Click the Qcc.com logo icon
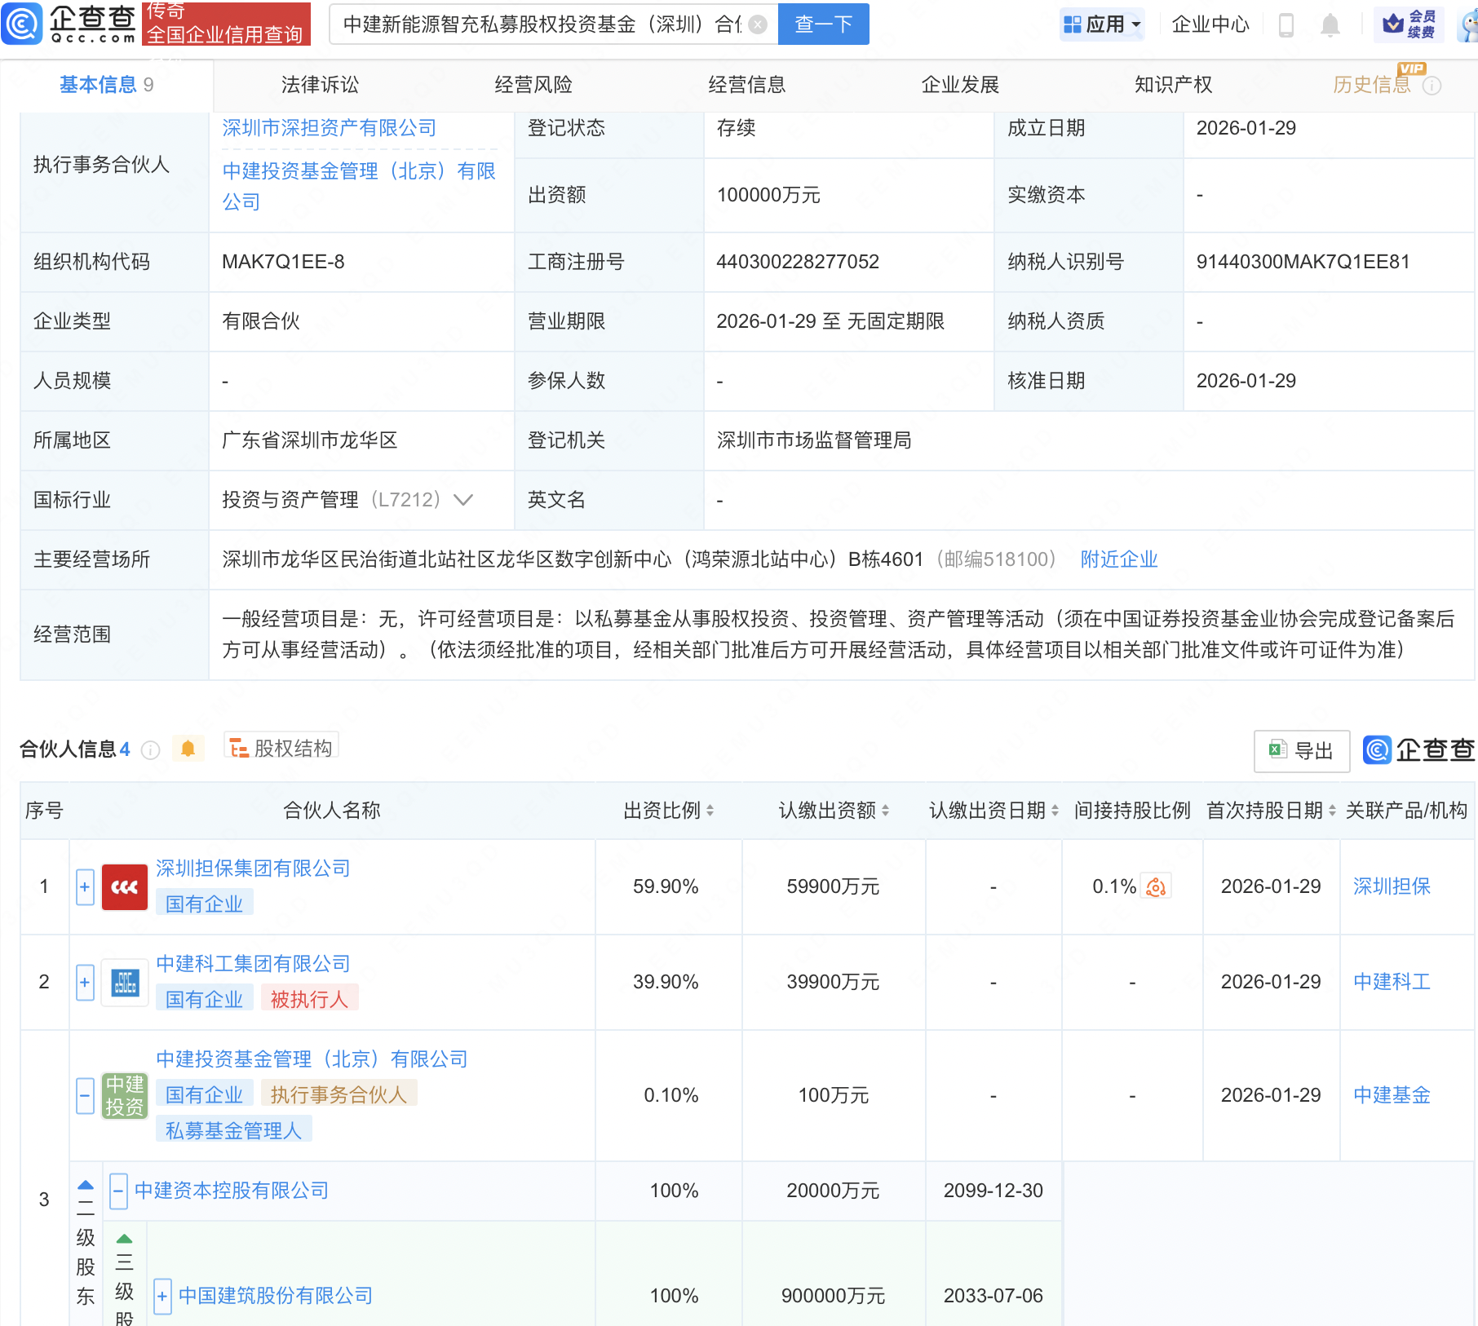The image size is (1478, 1326). [23, 24]
